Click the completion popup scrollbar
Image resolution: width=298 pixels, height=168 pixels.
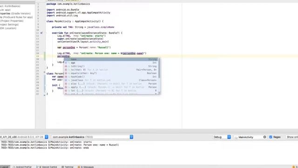[x=159, y=68]
